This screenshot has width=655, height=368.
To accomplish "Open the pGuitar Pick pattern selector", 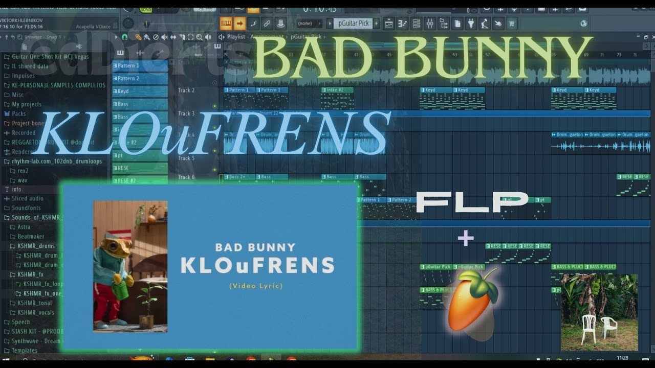I will (x=354, y=24).
